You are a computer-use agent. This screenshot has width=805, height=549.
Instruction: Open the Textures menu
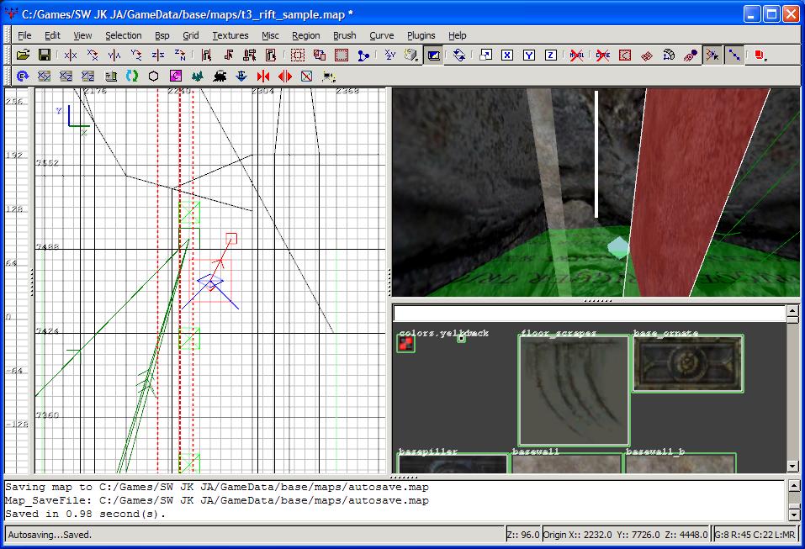tap(230, 35)
